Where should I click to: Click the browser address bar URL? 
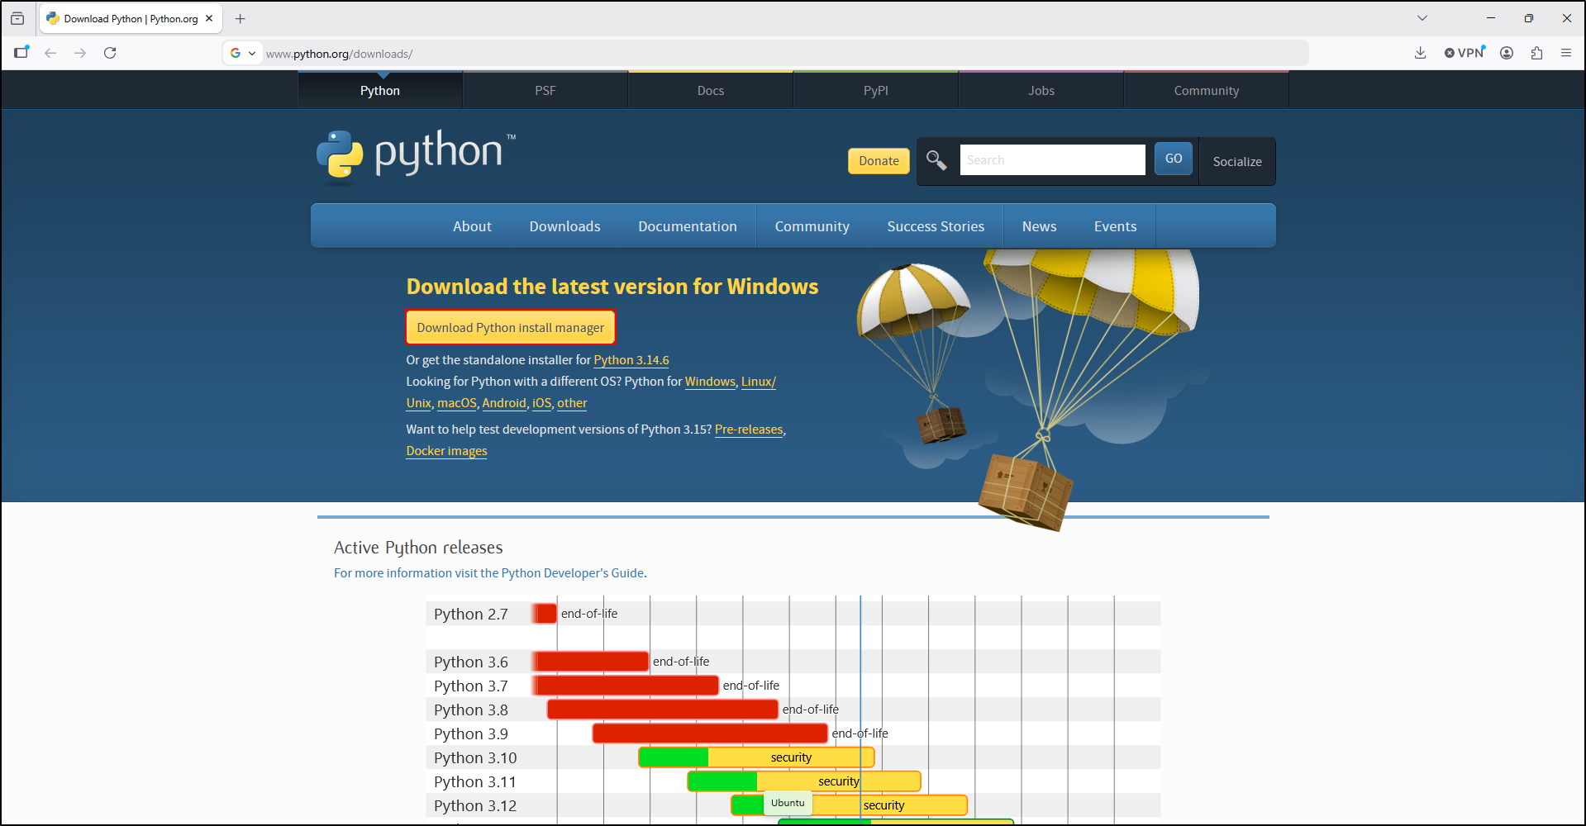coord(339,54)
